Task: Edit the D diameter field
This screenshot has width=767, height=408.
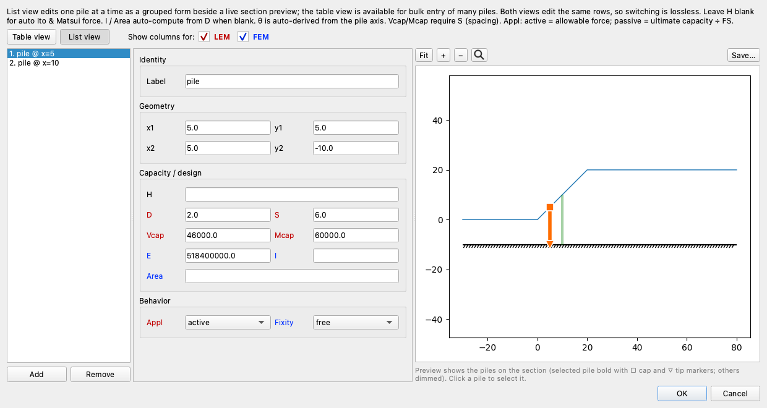Action: [x=228, y=215]
